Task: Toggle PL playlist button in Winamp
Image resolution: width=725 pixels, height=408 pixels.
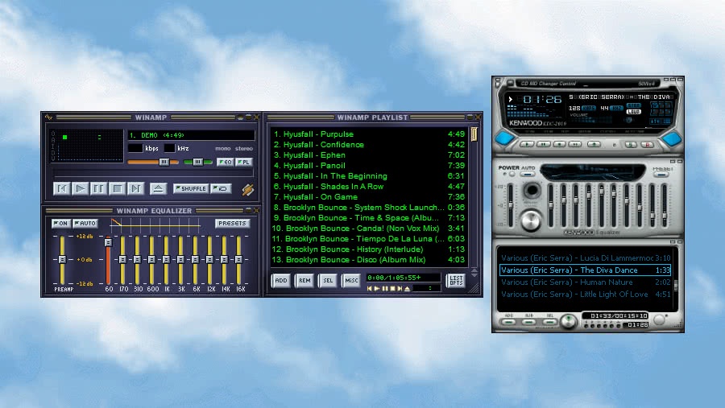Action: pyautogui.click(x=243, y=162)
